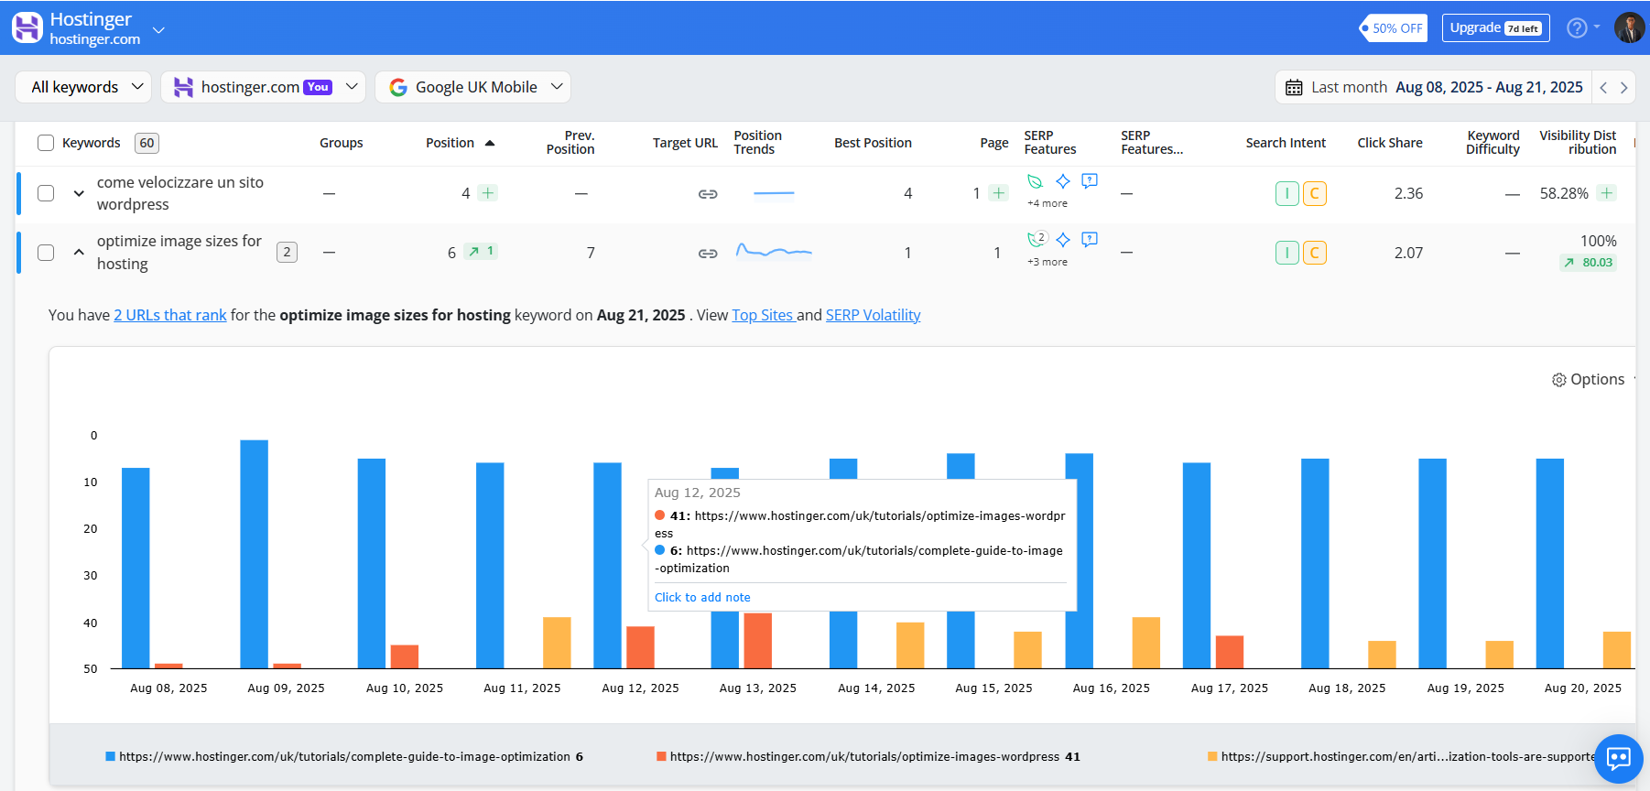Sort by Click Share column header

pyautogui.click(x=1390, y=143)
